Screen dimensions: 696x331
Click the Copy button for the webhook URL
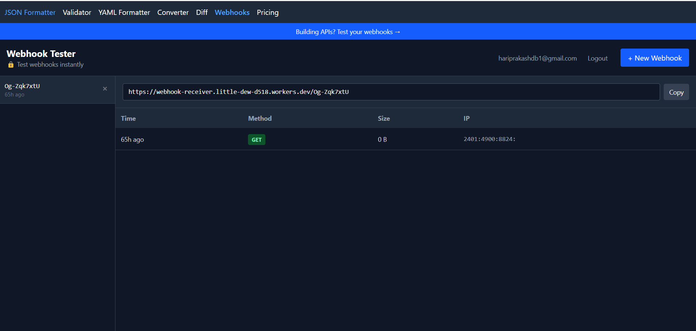click(x=676, y=92)
